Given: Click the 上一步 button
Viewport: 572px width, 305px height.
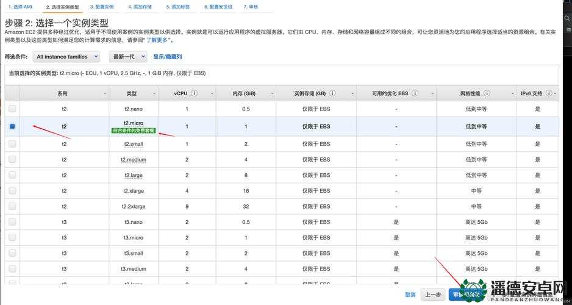Looking at the screenshot, I should (433, 295).
